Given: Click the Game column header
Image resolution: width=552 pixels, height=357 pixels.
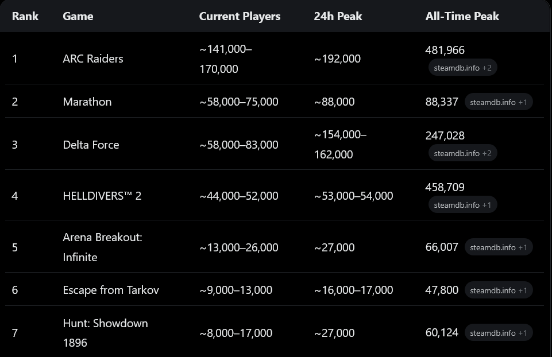Looking at the screenshot, I should click(78, 16).
